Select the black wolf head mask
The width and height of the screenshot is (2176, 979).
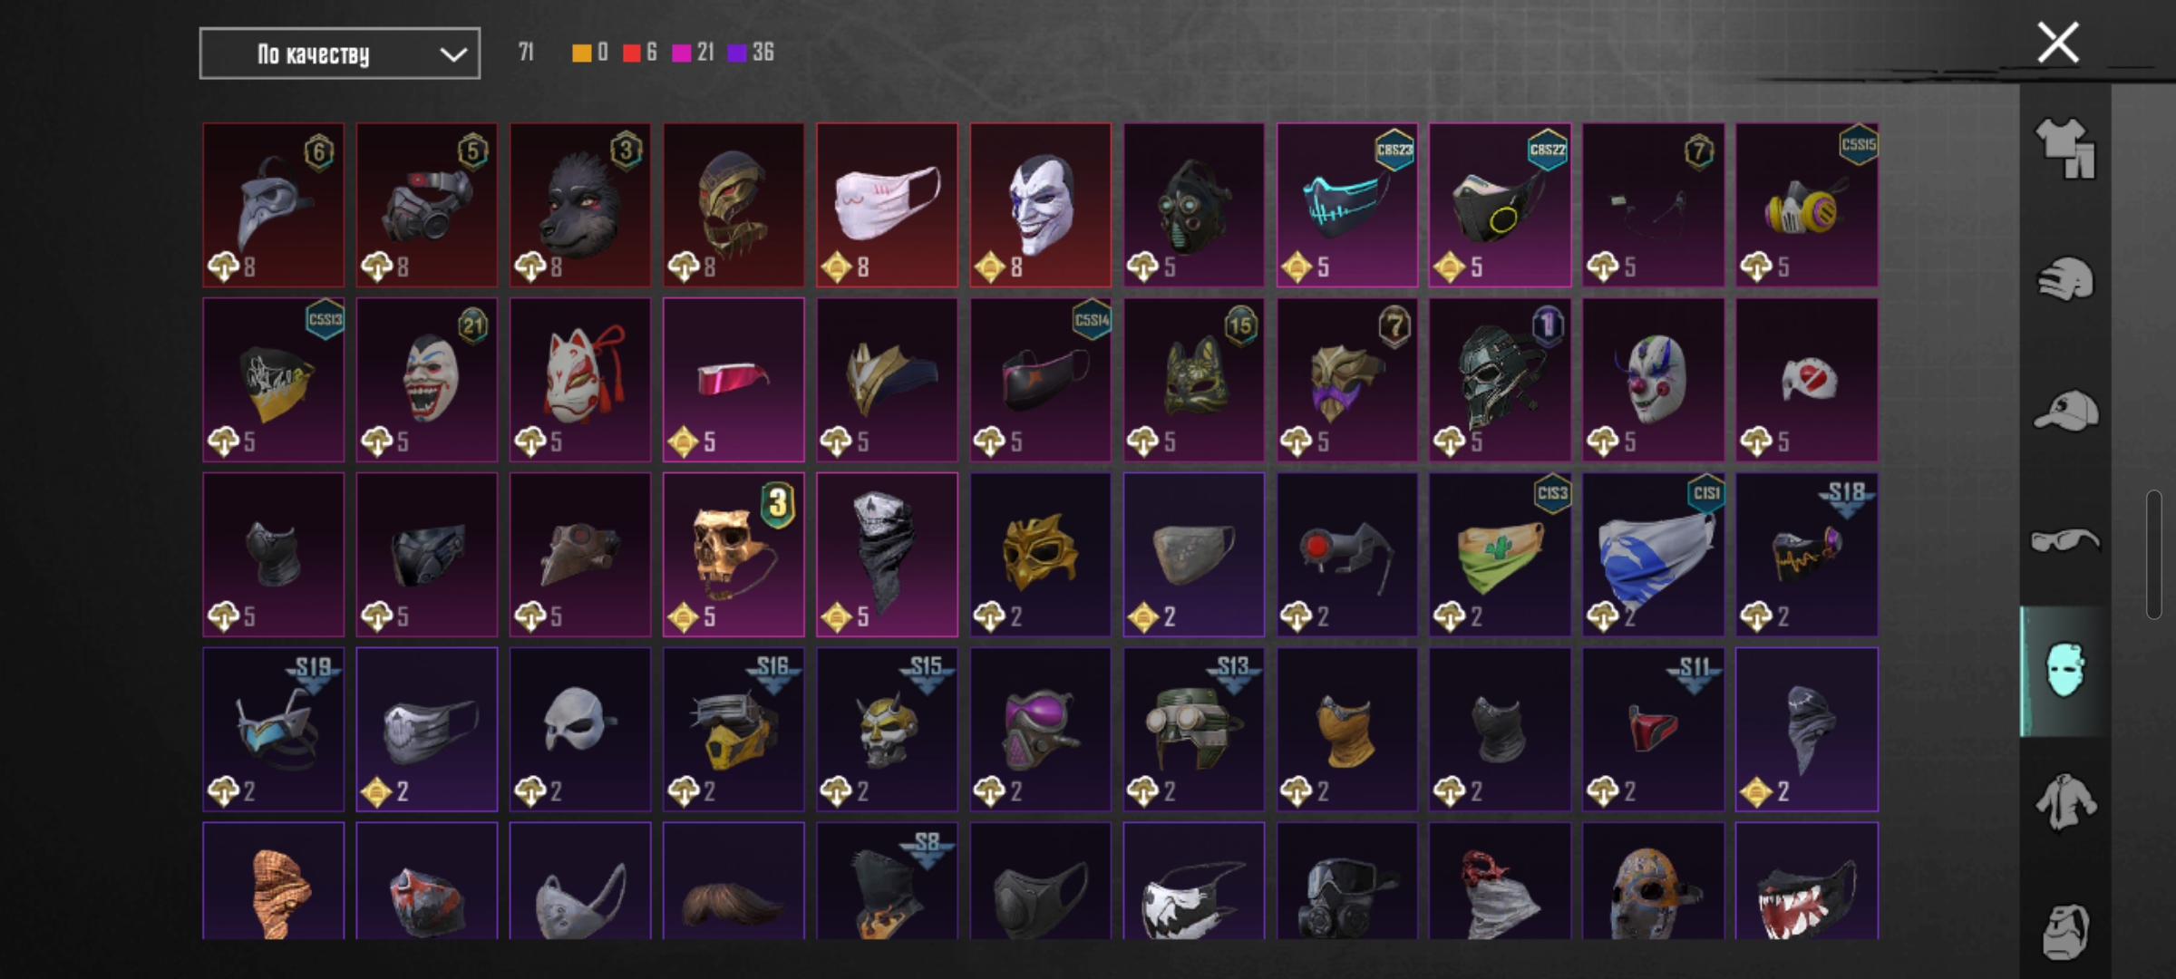coord(580,205)
